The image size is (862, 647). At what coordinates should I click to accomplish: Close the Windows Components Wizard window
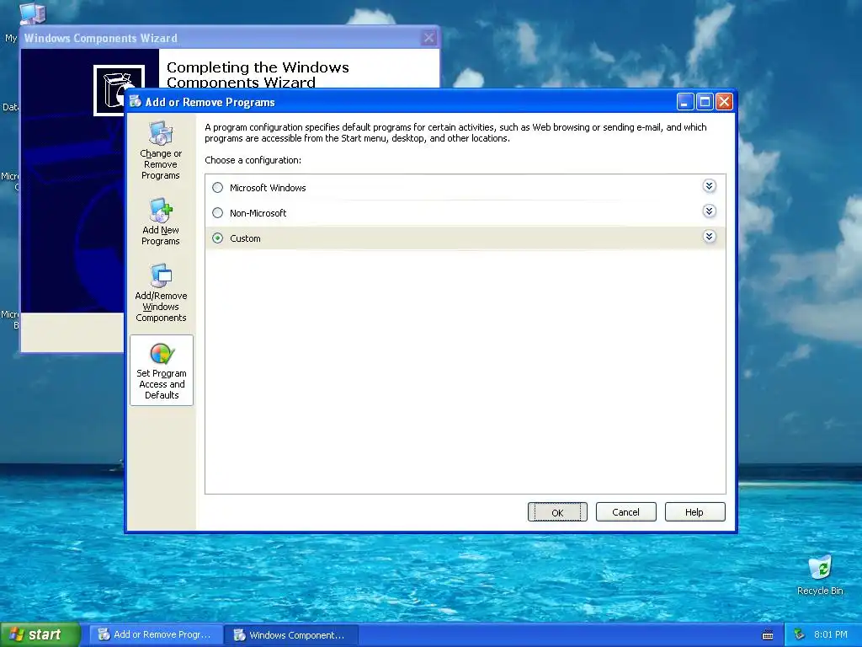click(428, 38)
